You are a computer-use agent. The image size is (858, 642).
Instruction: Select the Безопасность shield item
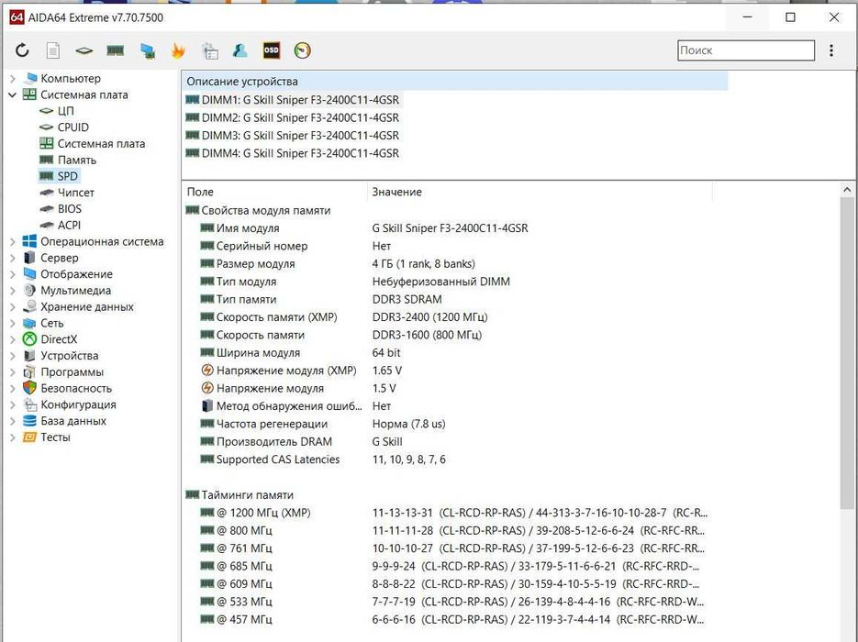(67, 388)
